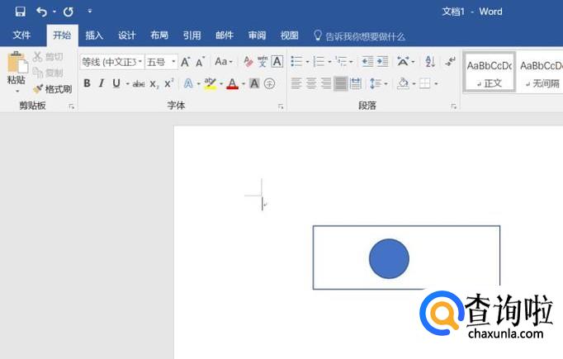The width and height of the screenshot is (563, 359).
Task: Toggle bold formatting
Action: (87, 83)
